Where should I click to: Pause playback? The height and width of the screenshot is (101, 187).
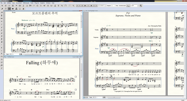(88, 6)
